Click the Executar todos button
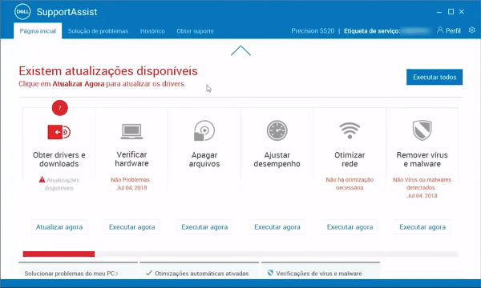This screenshot has width=481, height=288. coord(435,77)
